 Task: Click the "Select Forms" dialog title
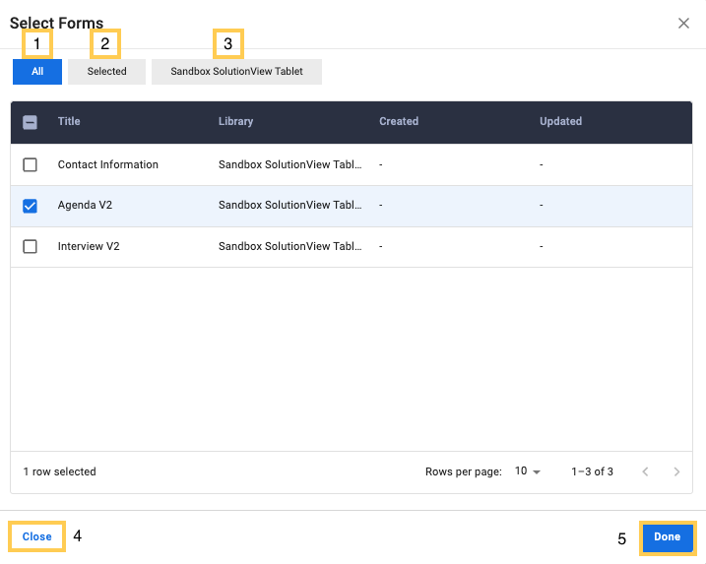point(57,23)
